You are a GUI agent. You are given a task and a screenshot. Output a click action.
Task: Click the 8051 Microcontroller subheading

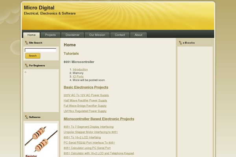click(x=79, y=62)
